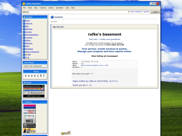
Task: Click the blue icon beside To do
Action: [24, 57]
